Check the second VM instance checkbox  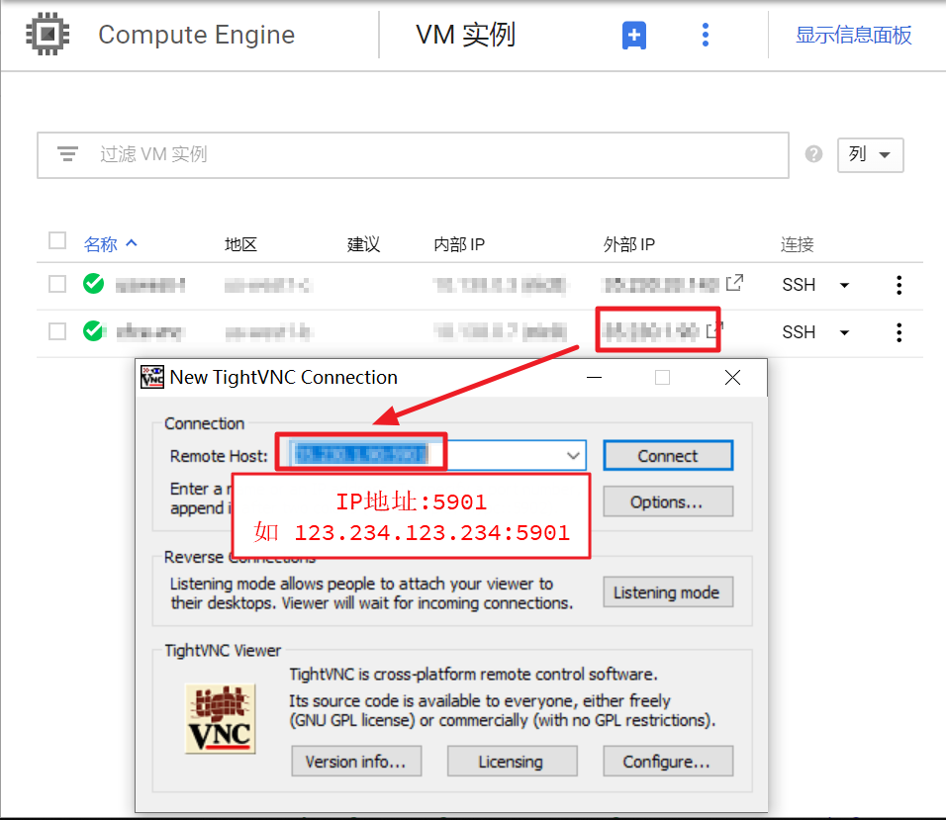point(57,331)
